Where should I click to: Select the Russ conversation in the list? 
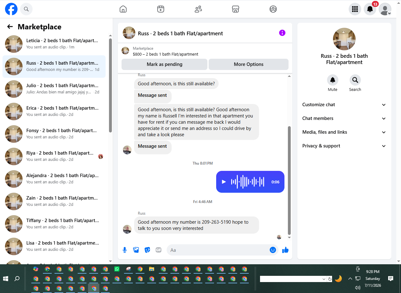point(54,67)
